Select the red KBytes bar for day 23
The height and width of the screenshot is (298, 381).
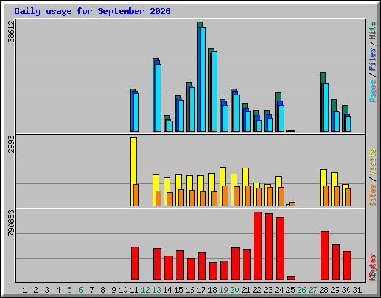click(x=269, y=247)
